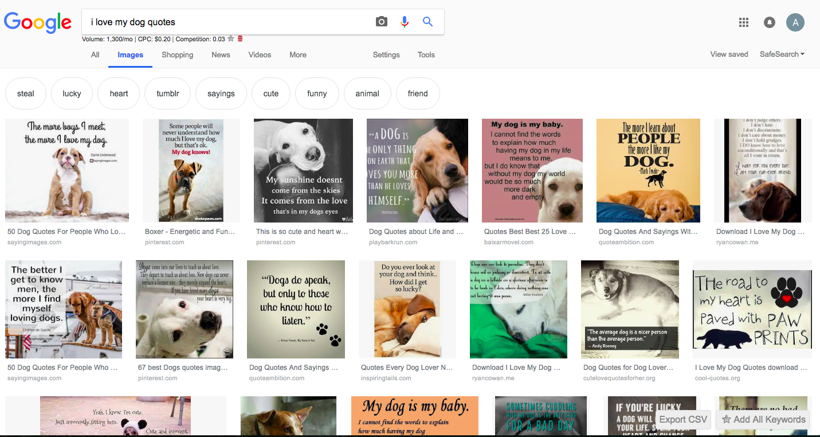
Task: Click the camera search-by-image icon
Action: pyautogui.click(x=382, y=22)
